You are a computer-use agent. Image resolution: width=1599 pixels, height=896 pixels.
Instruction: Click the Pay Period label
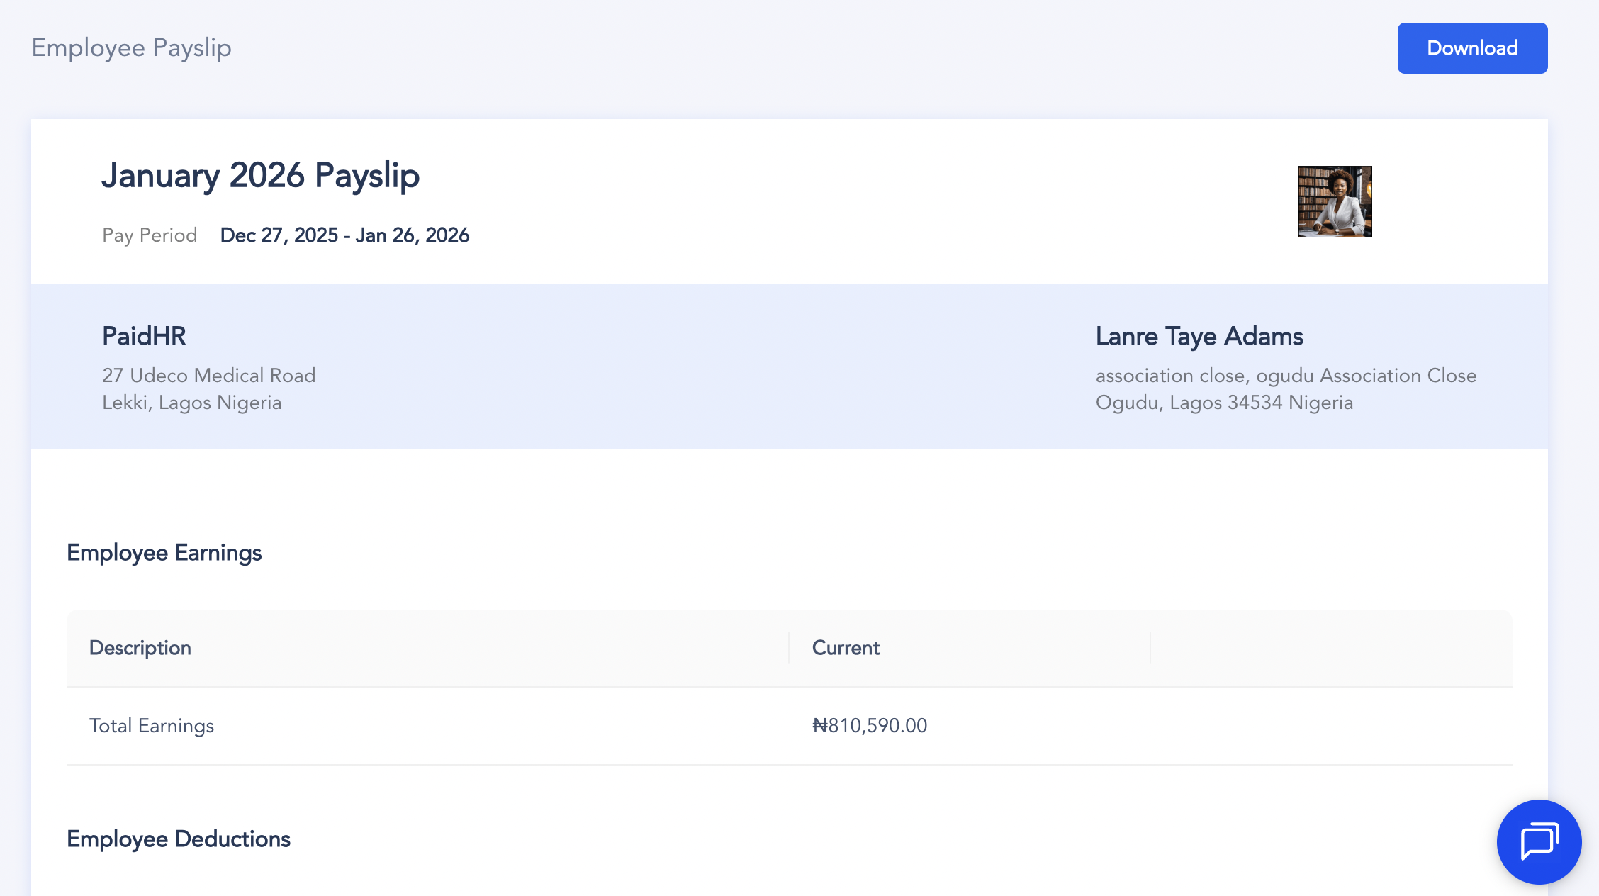[150, 235]
